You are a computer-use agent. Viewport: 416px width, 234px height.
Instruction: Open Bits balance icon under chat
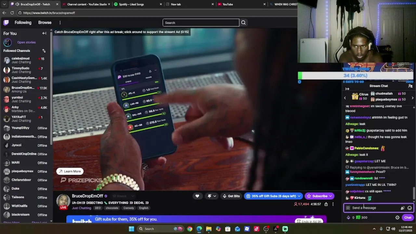[348, 217]
